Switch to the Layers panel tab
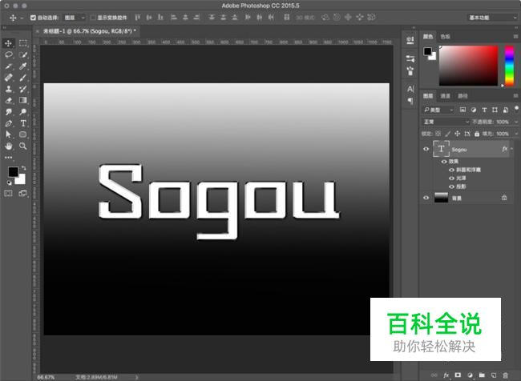 pos(428,96)
